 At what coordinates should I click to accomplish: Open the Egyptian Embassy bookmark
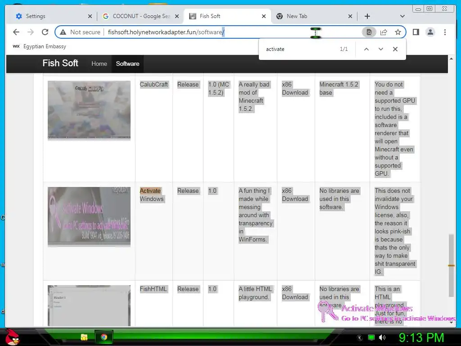tap(40, 46)
